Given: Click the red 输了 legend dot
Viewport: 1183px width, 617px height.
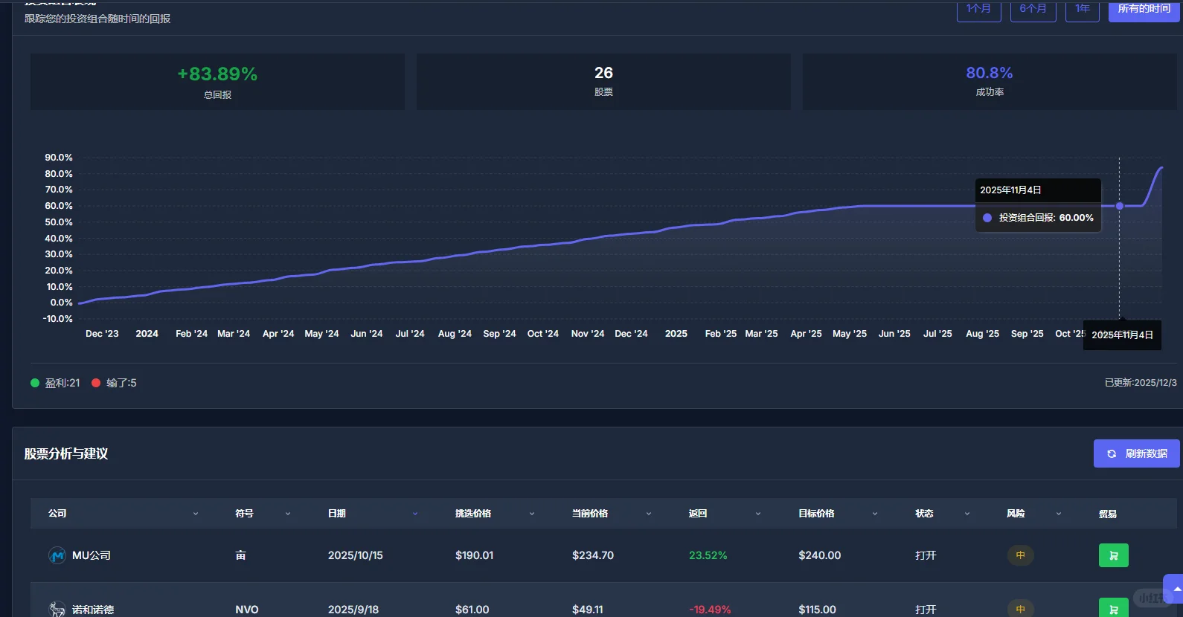Looking at the screenshot, I should pyautogui.click(x=96, y=383).
